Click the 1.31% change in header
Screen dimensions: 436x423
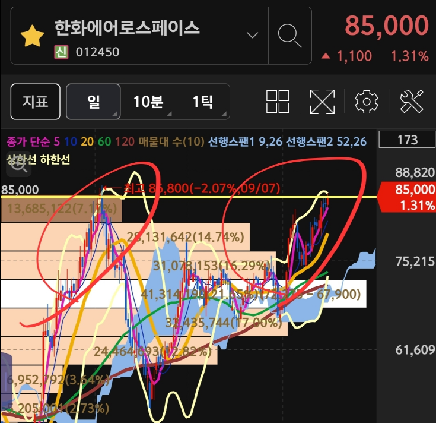tap(410, 56)
